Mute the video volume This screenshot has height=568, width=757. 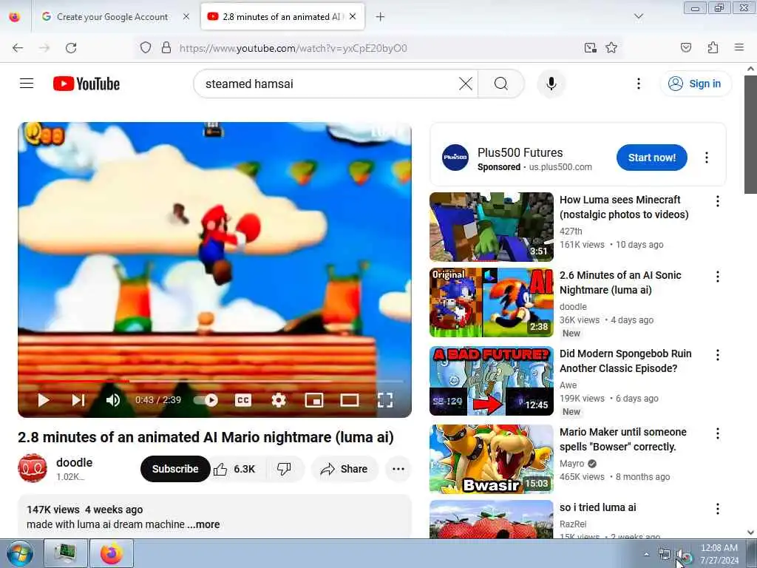coord(113,400)
